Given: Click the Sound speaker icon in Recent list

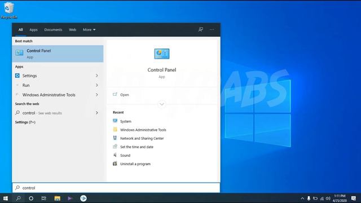Looking at the screenshot, I should click(x=115, y=155).
